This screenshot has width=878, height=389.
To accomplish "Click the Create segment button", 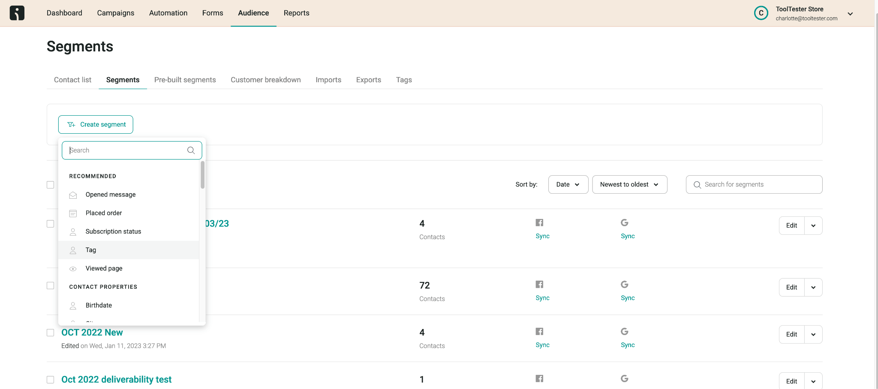I will [x=96, y=124].
